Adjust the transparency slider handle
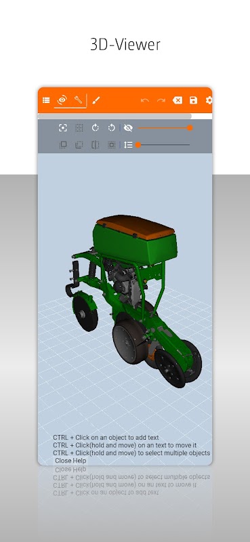 [x=190, y=128]
